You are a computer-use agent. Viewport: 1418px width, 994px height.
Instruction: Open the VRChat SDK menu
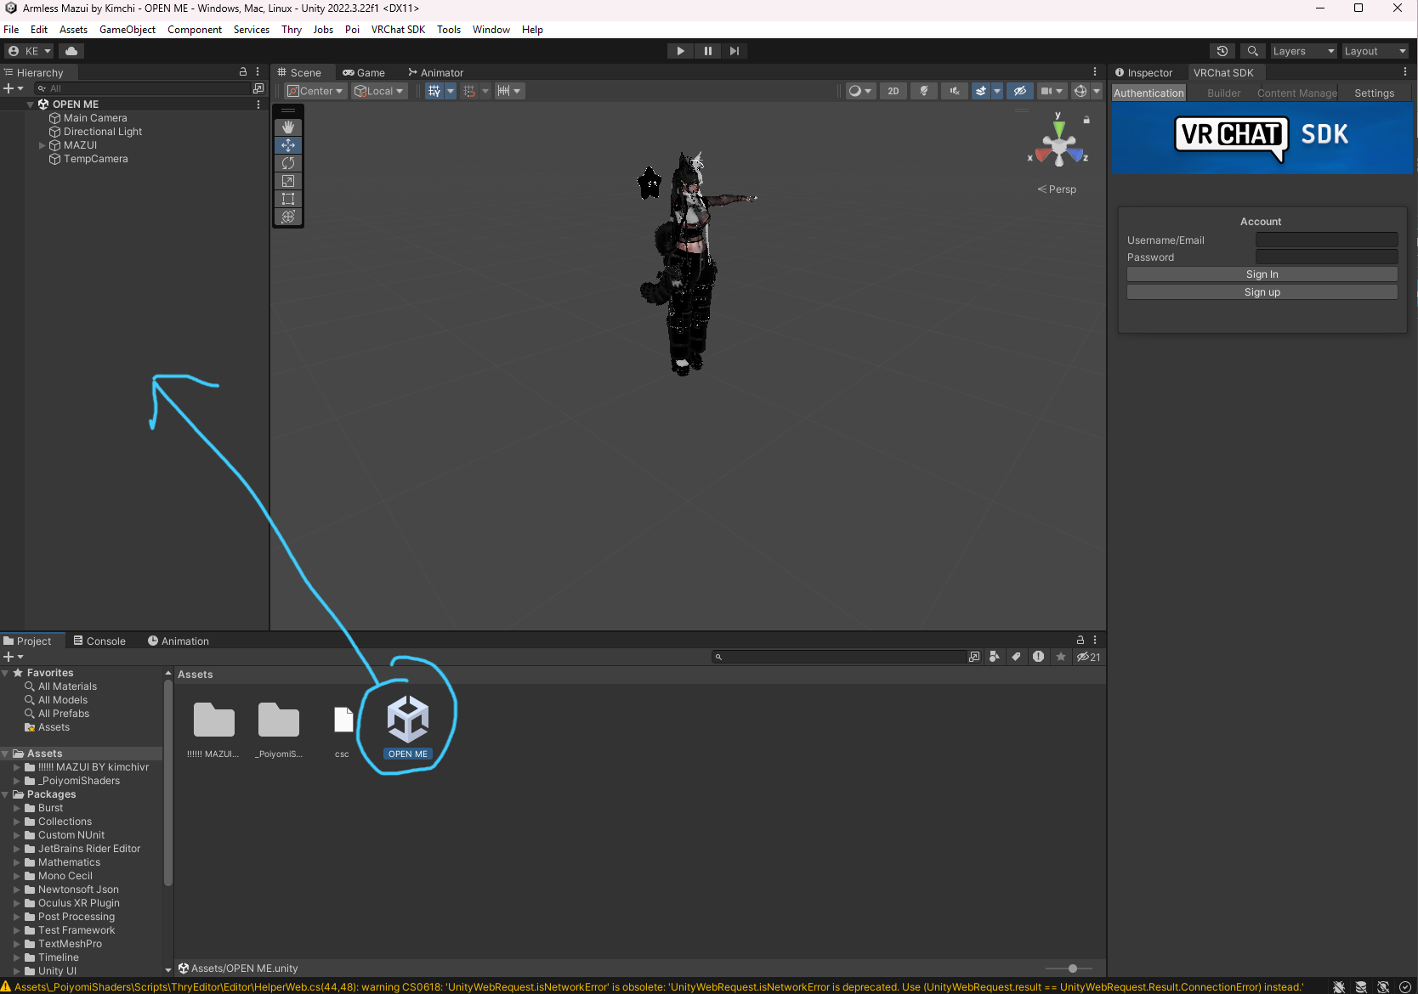tap(398, 30)
